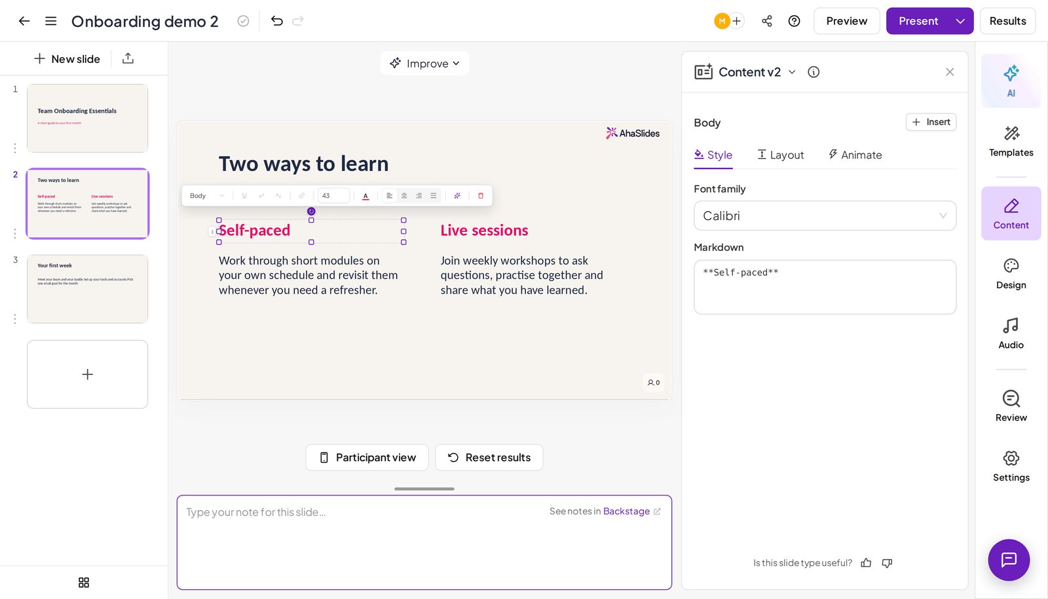Open the Audio panel
This screenshot has width=1048, height=599.
(x=1011, y=334)
